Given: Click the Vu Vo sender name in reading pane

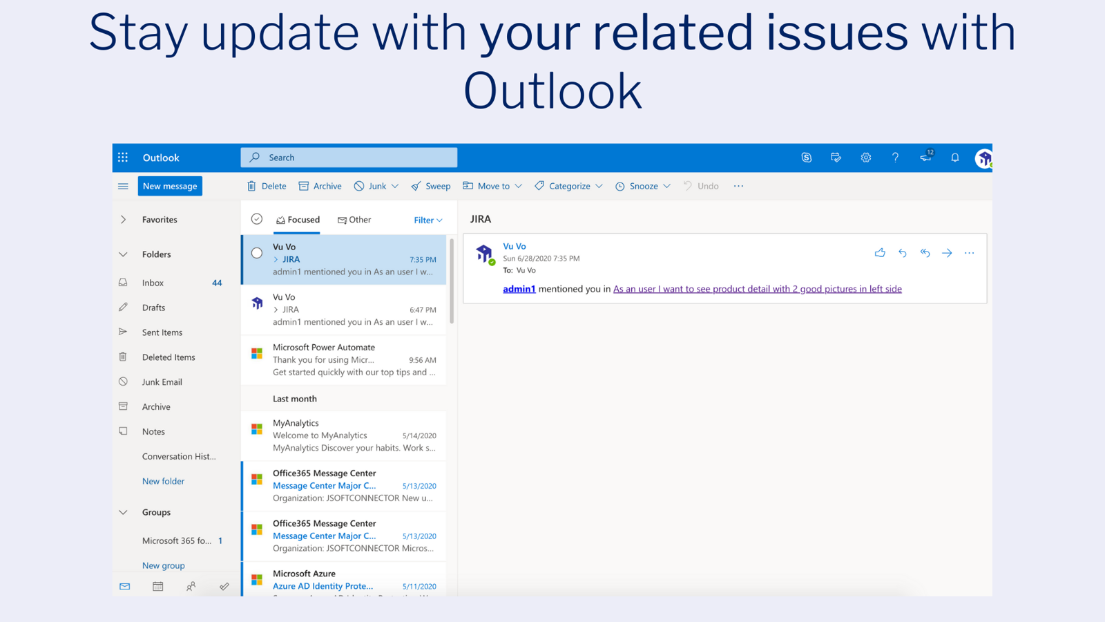Looking at the screenshot, I should coord(515,246).
